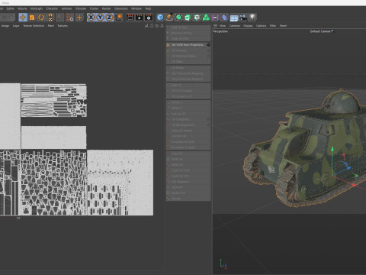The image size is (366, 275).
Task: Click Boundary to Circle command
Action: click(188, 142)
